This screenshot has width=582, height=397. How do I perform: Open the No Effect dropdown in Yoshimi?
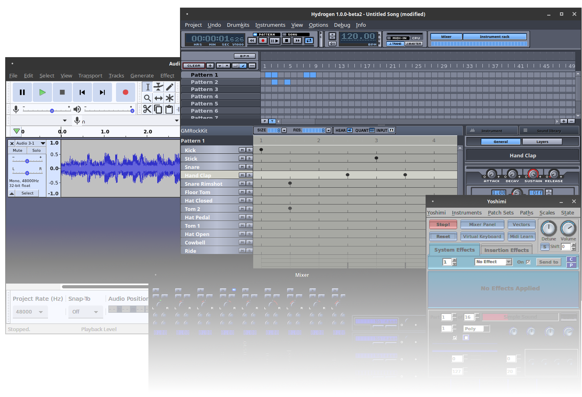pyautogui.click(x=493, y=262)
